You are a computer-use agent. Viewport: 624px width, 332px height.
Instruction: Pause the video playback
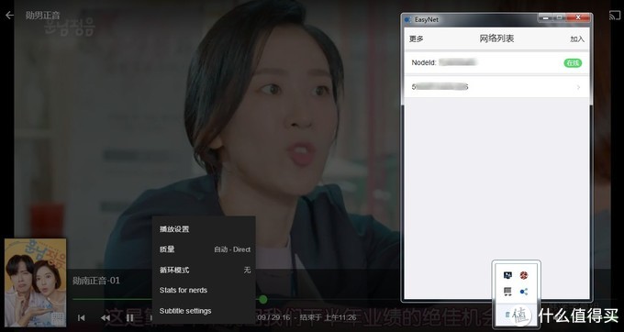click(129, 317)
